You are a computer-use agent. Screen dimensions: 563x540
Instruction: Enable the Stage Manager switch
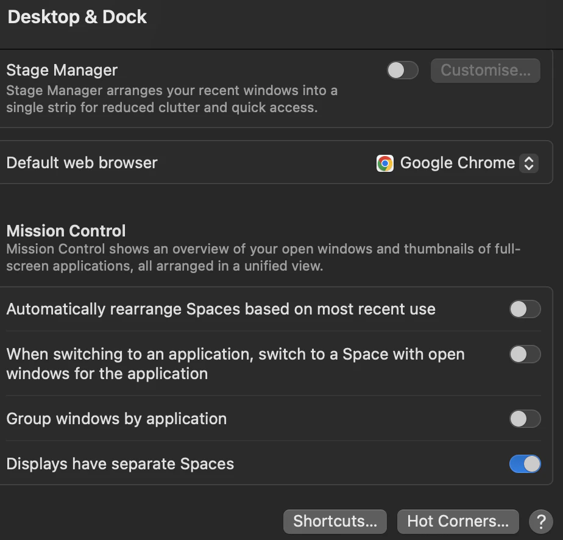click(403, 70)
